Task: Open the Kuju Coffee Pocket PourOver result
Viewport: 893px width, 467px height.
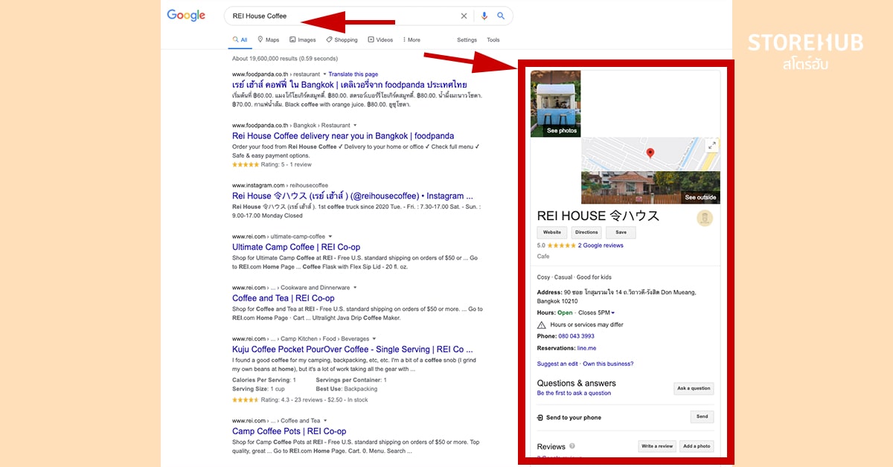Action: coord(353,350)
